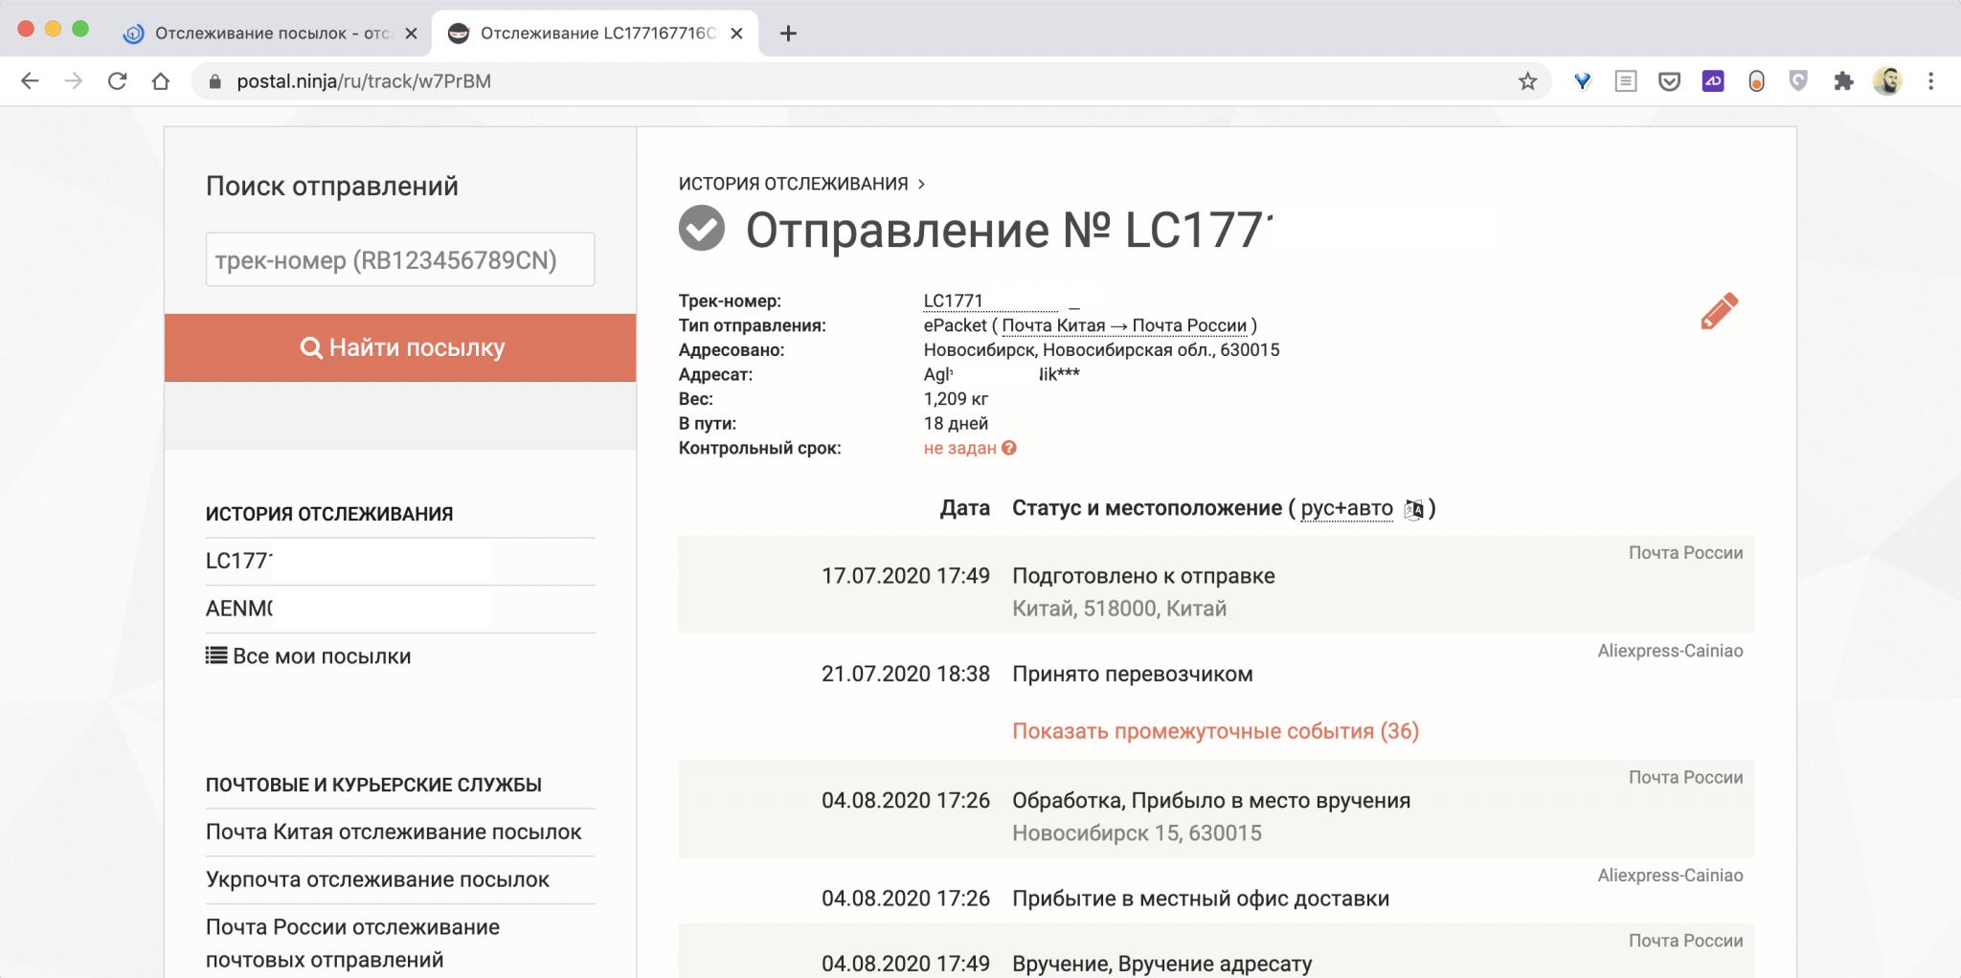This screenshot has width=1961, height=978.
Task: Click 'Принято перевозчиком' status text
Action: 1132,674
